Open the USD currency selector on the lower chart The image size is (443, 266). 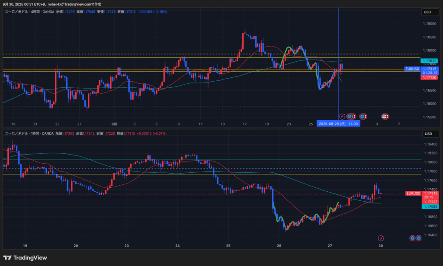(x=427, y=133)
